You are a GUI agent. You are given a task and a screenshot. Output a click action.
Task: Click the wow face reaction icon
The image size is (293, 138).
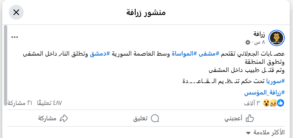point(266,103)
